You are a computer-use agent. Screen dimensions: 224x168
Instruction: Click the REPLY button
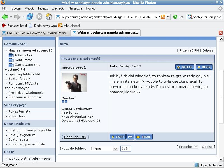204,67
